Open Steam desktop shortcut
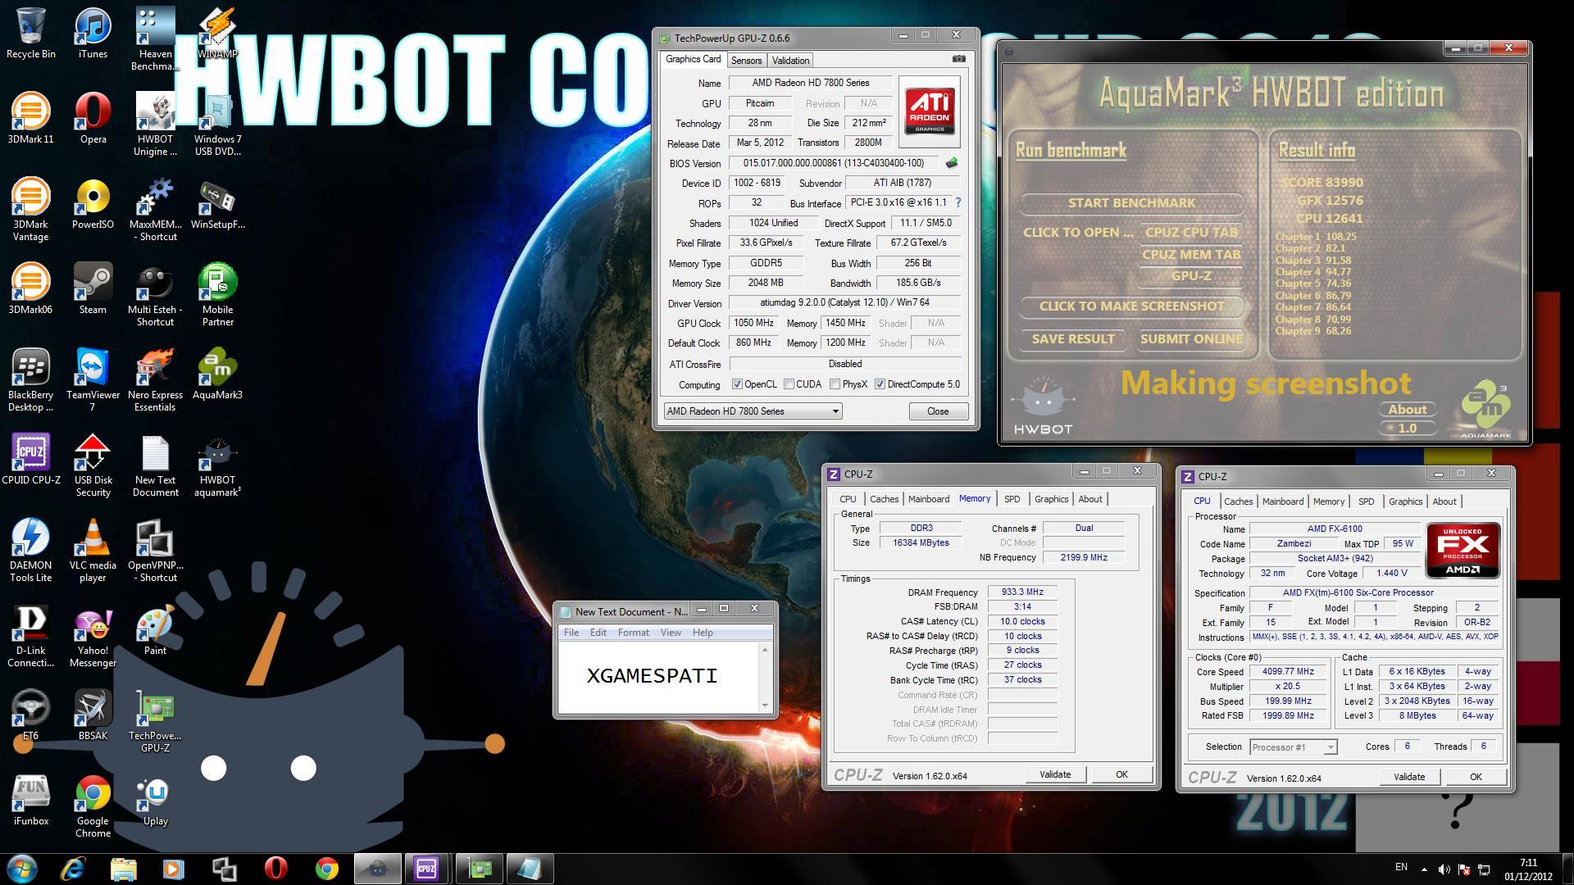Viewport: 1574px width, 885px height. (x=93, y=289)
